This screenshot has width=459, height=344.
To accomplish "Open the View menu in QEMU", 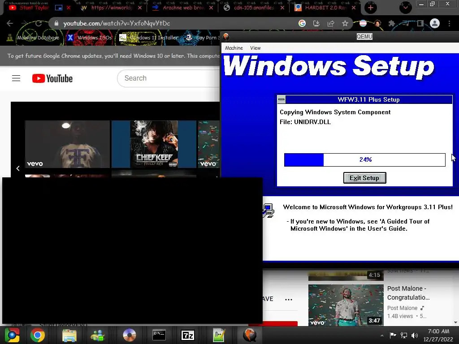I will click(x=255, y=48).
